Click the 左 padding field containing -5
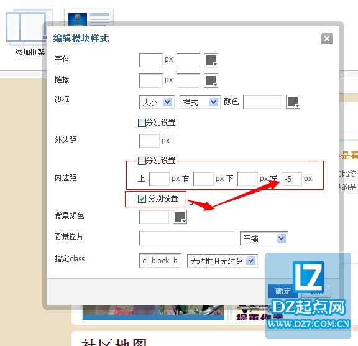The width and height of the screenshot is (358, 346). click(x=291, y=179)
